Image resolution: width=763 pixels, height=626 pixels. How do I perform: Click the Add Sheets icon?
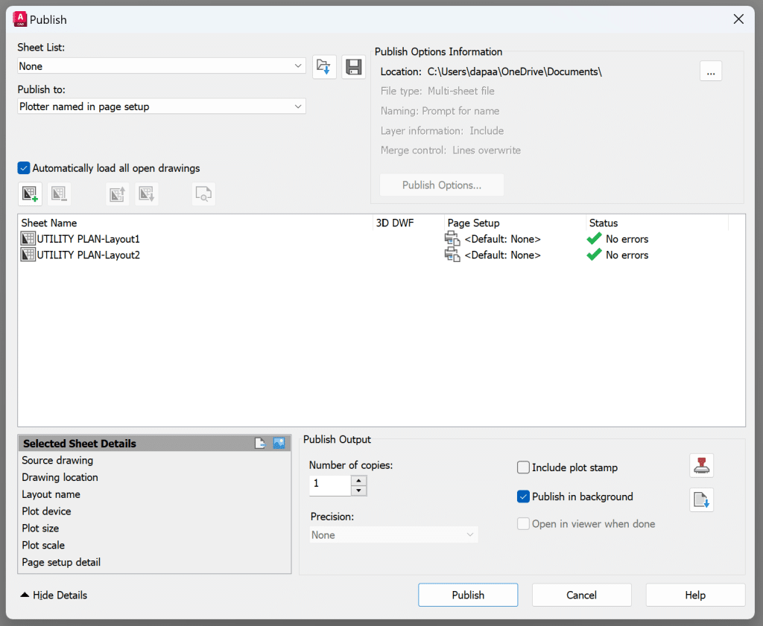point(30,194)
